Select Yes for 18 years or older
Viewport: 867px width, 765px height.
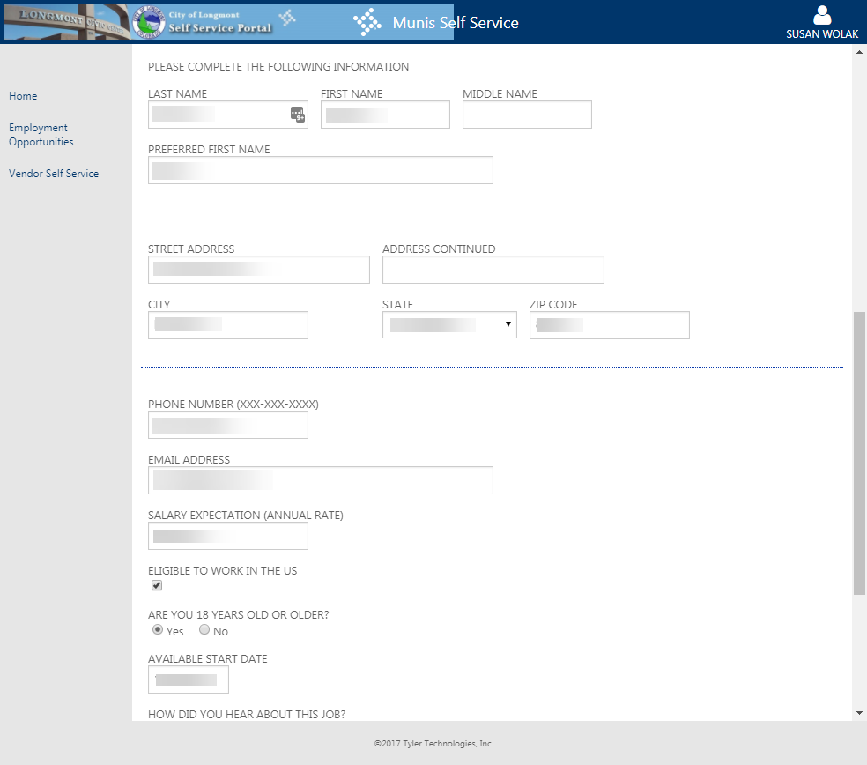click(158, 630)
